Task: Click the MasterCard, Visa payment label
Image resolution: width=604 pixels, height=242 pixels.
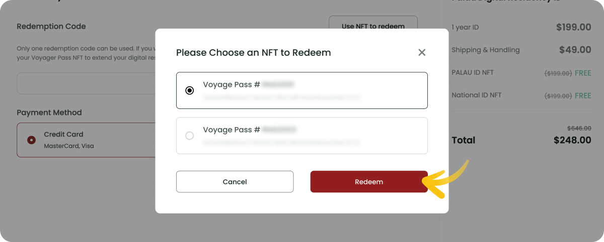Action: (x=69, y=146)
